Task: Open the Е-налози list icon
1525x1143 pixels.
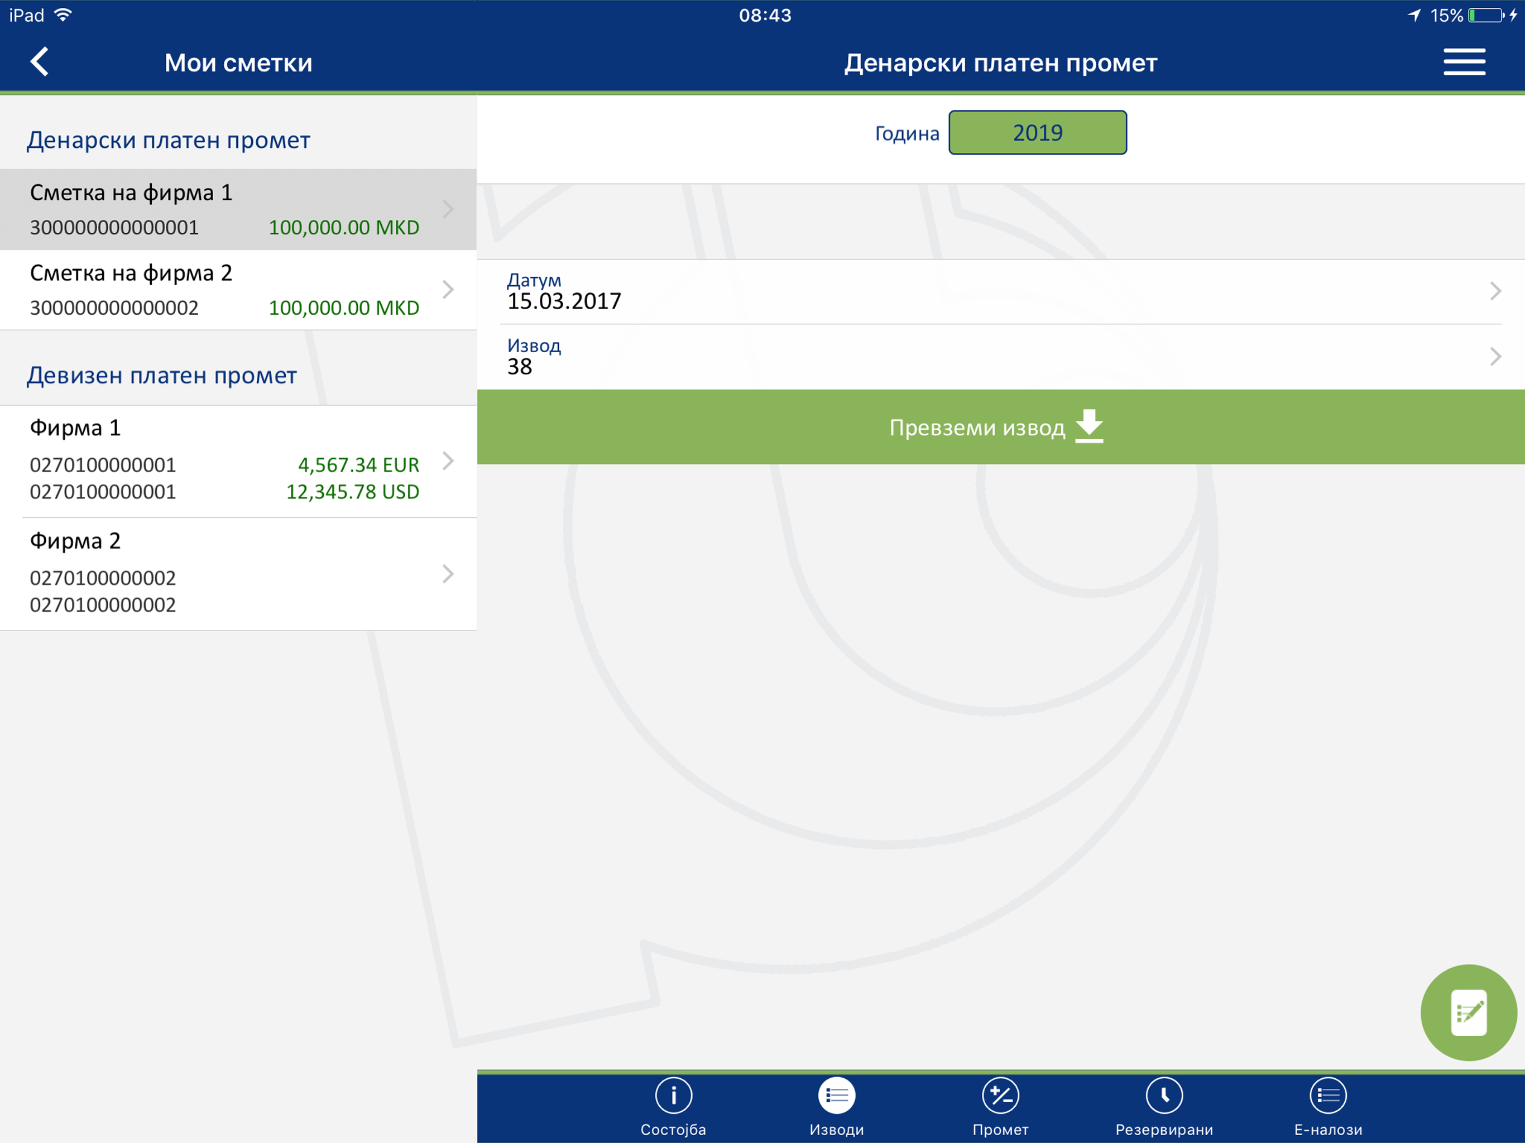Action: [1328, 1096]
